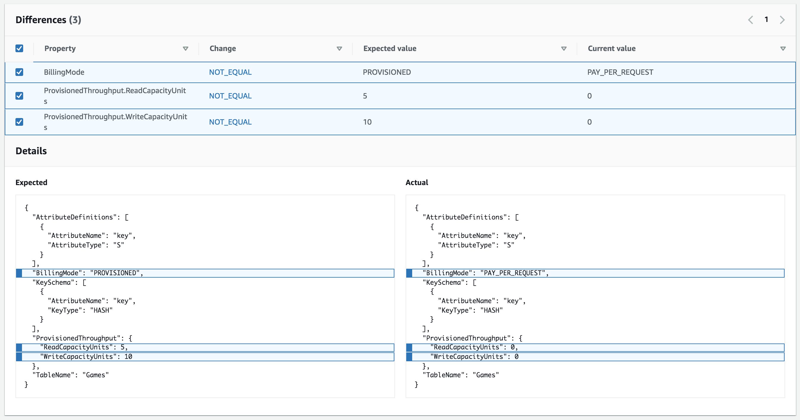Expand the Current value column dropdown
Image resolution: width=800 pixels, height=420 pixels.
pos(783,49)
